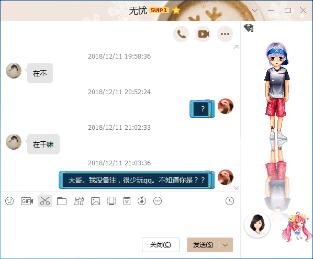Image resolution: width=313 pixels, height=259 pixels.
Task: Start a video call with the camera icon
Action: tap(203, 34)
